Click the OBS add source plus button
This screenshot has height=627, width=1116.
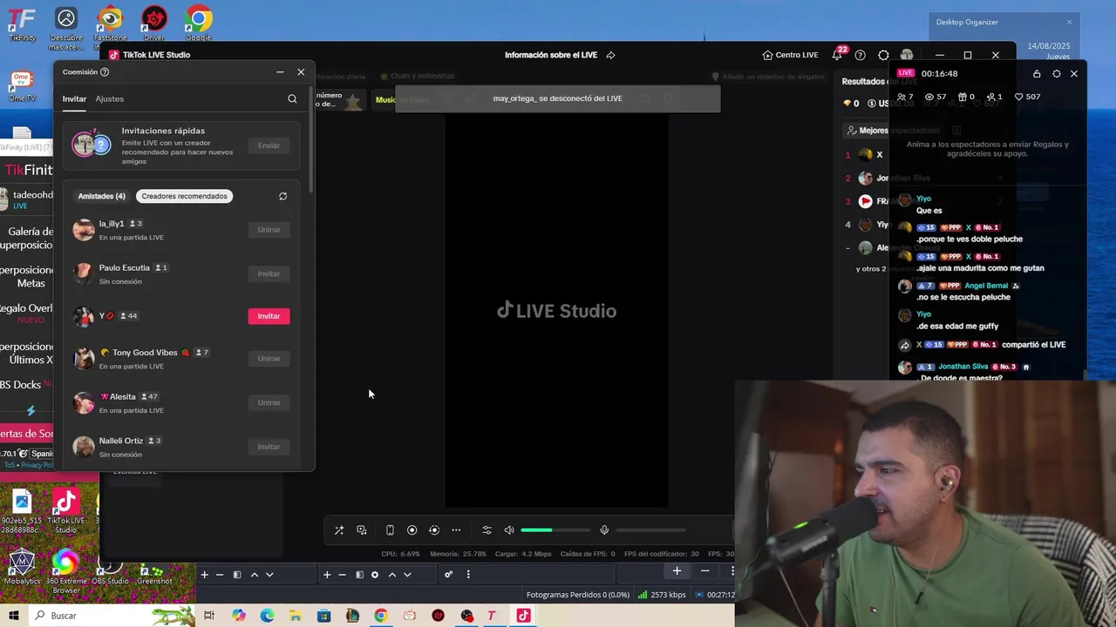coord(327,575)
